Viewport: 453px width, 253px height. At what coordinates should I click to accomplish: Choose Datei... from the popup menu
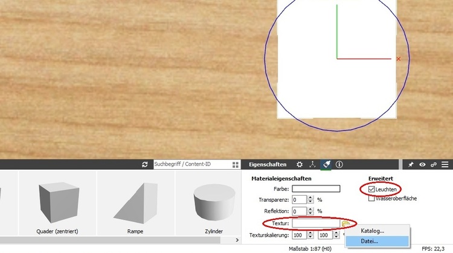coord(377,241)
